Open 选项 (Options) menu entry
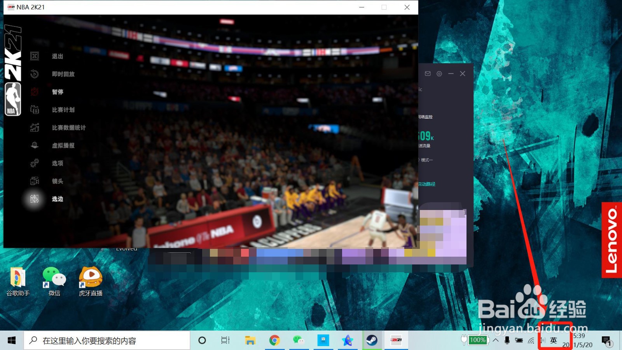The height and width of the screenshot is (350, 622). click(x=58, y=163)
